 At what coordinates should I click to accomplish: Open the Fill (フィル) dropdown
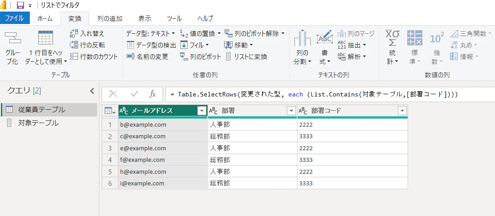click(194, 45)
